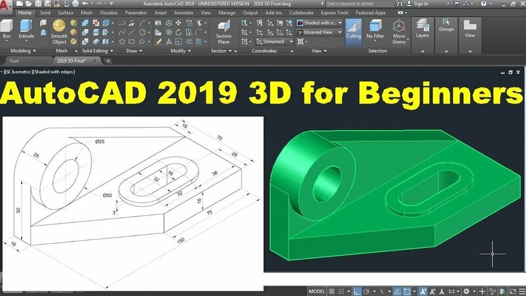Expand the Modify panel

(180, 51)
